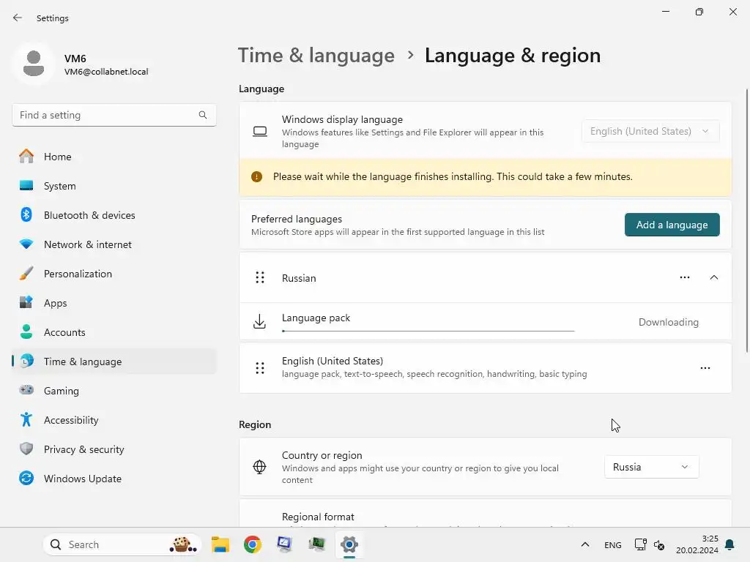Go to Privacy & security
This screenshot has height=562, width=750.
[x=114, y=449]
